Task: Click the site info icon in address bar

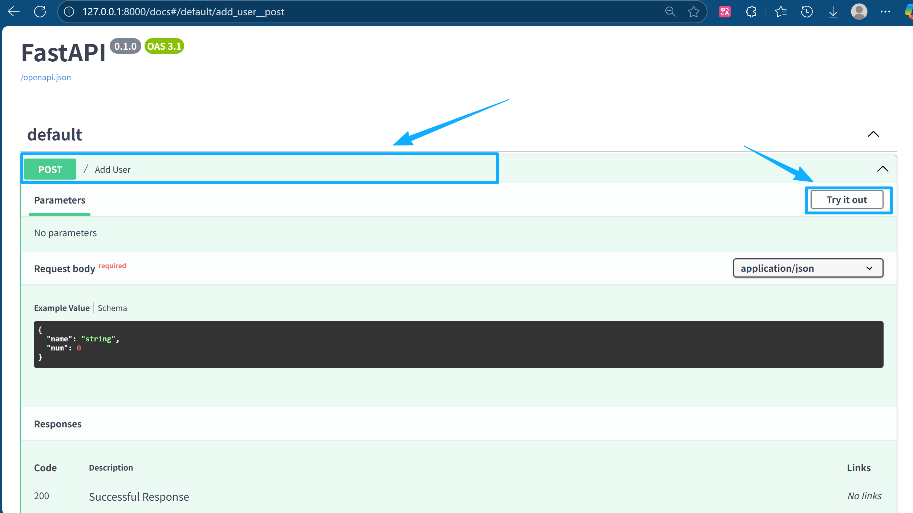Action: click(x=68, y=11)
